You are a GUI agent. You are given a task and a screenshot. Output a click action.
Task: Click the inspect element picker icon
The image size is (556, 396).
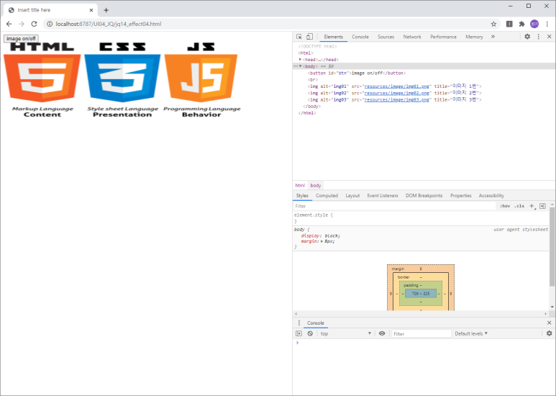pyautogui.click(x=299, y=37)
